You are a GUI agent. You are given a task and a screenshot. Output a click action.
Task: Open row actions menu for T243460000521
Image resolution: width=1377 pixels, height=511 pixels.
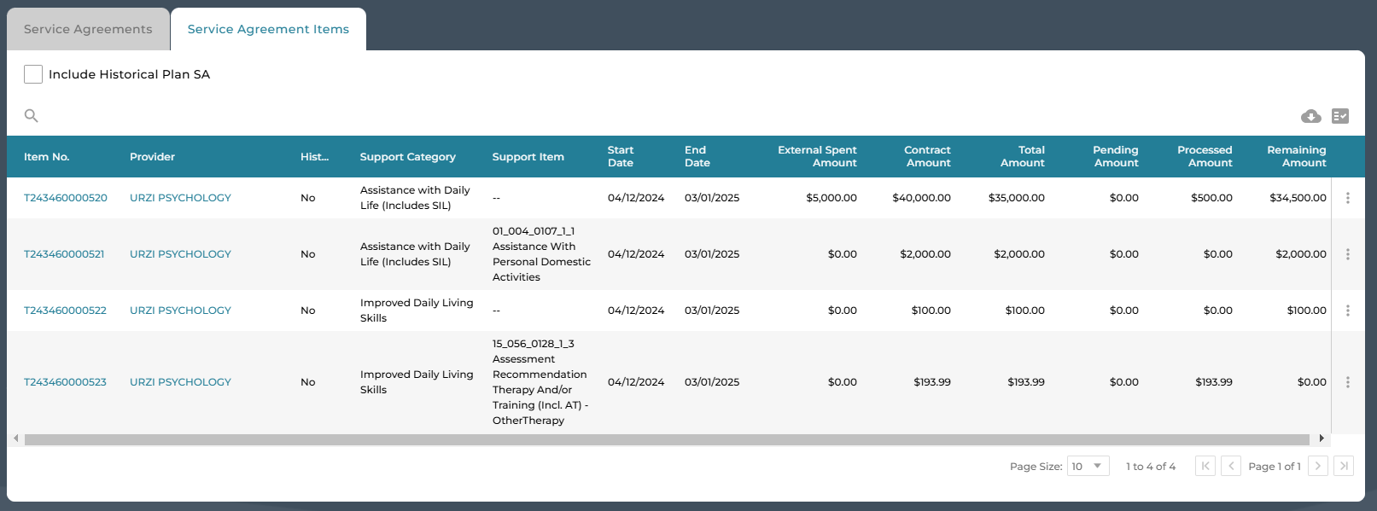pos(1348,254)
